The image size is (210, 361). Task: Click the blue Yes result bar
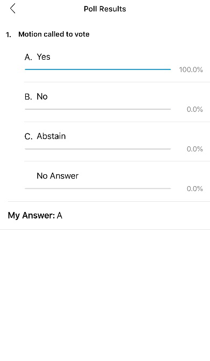pyautogui.click(x=98, y=69)
